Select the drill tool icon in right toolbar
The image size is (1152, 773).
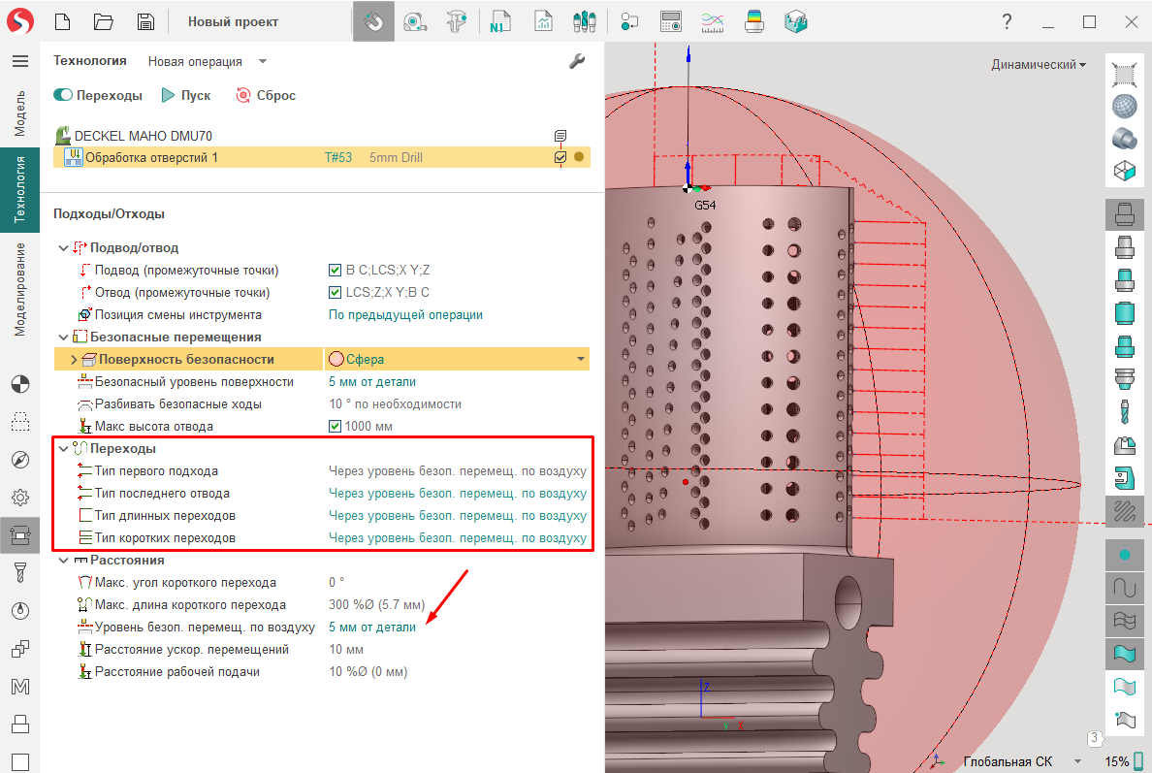[1125, 411]
